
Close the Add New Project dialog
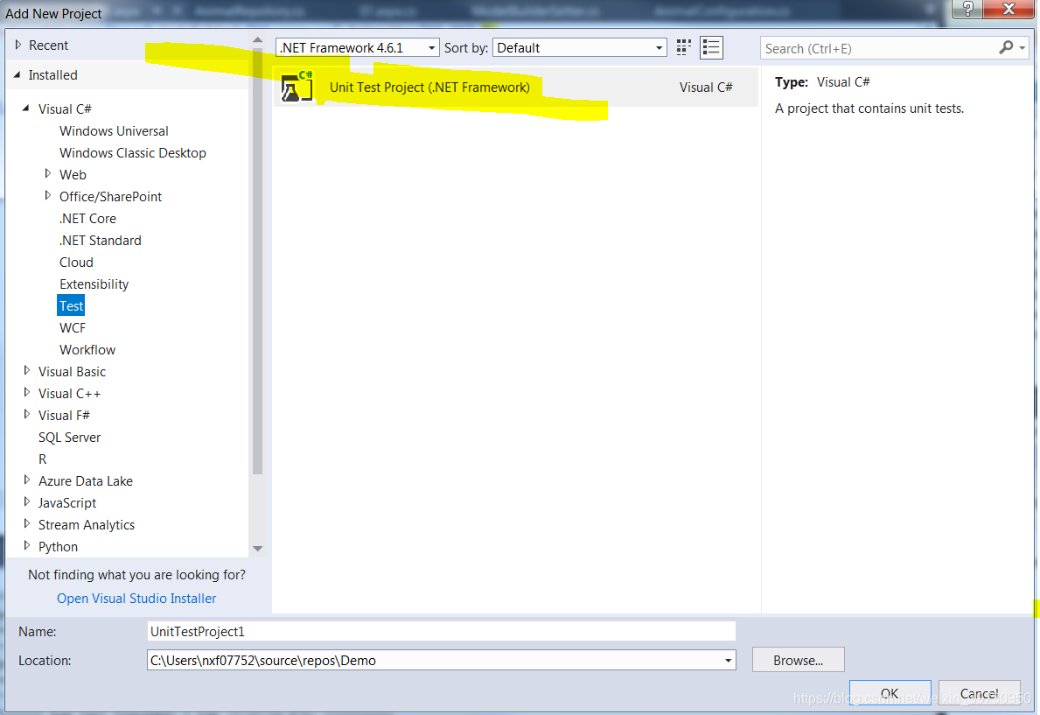[1009, 9]
